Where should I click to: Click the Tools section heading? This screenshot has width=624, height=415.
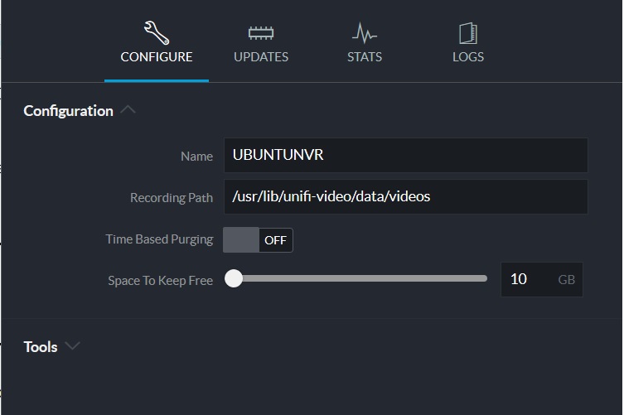click(x=41, y=347)
